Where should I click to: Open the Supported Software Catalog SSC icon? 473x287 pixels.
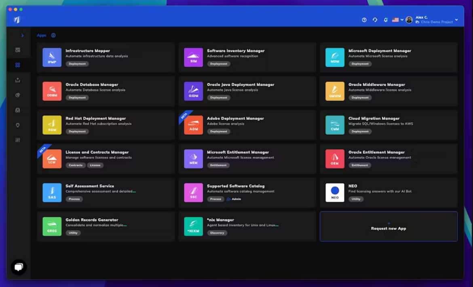tap(193, 193)
